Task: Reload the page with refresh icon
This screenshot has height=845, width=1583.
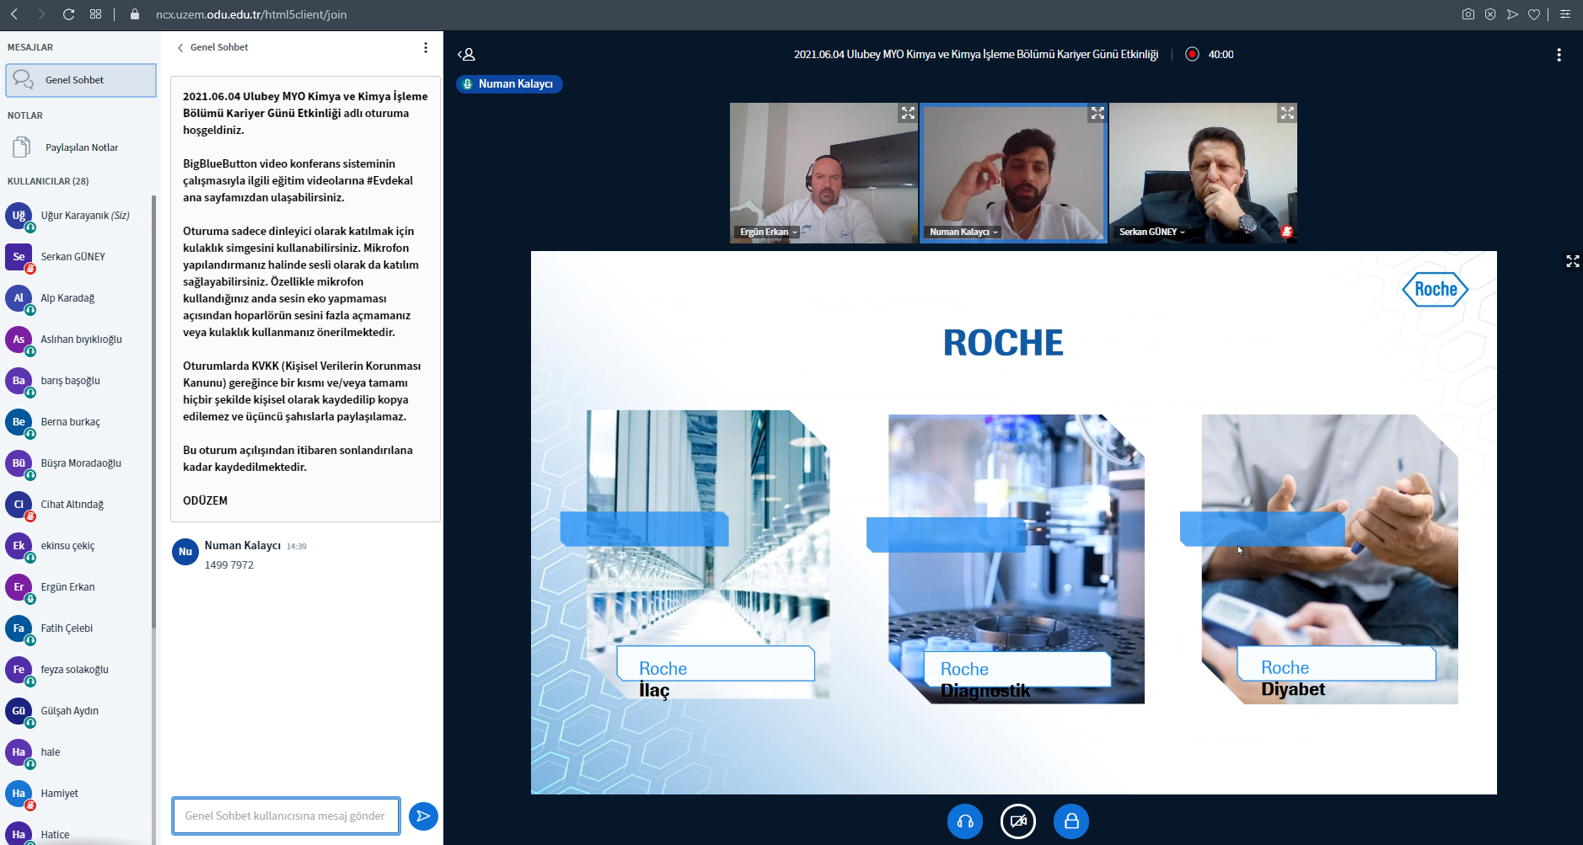Action: tap(69, 14)
